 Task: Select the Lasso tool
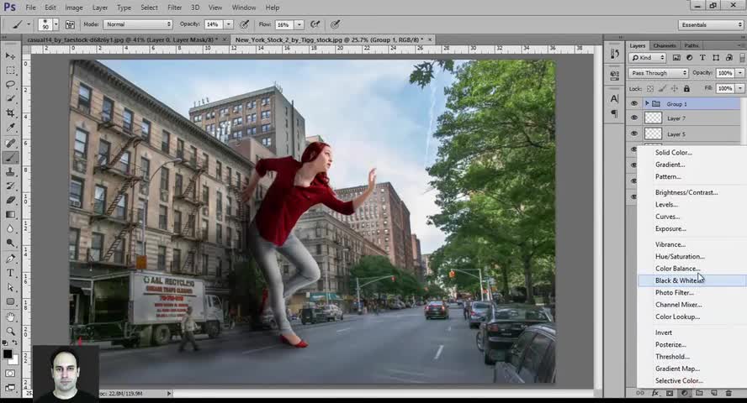point(11,85)
